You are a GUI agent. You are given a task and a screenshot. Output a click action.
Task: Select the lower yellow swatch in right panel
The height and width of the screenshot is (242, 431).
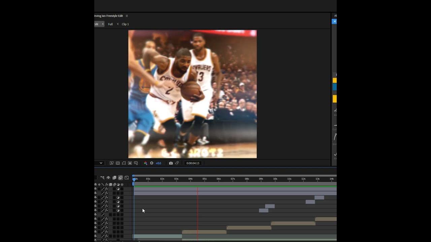click(335, 99)
